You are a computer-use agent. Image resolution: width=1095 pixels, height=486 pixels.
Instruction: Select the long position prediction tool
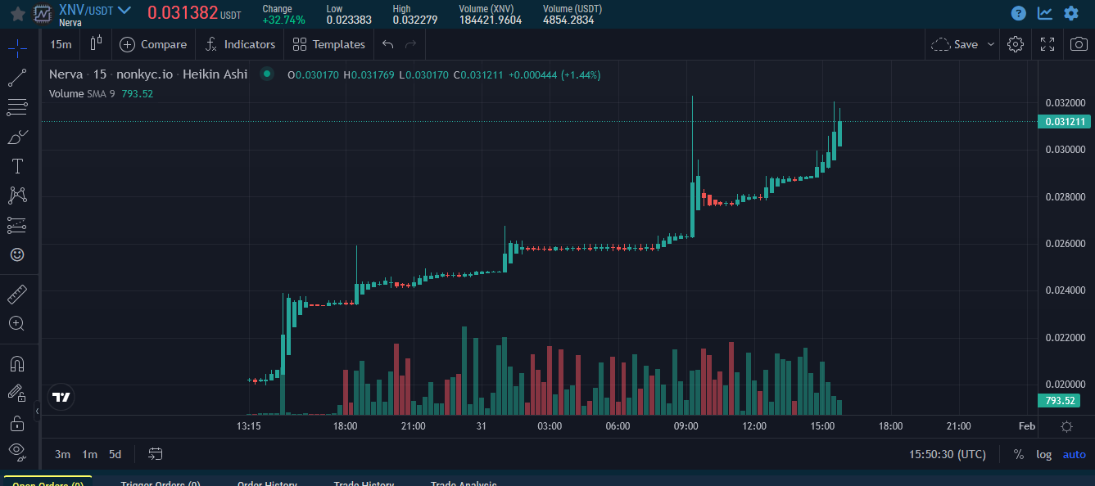click(x=17, y=225)
